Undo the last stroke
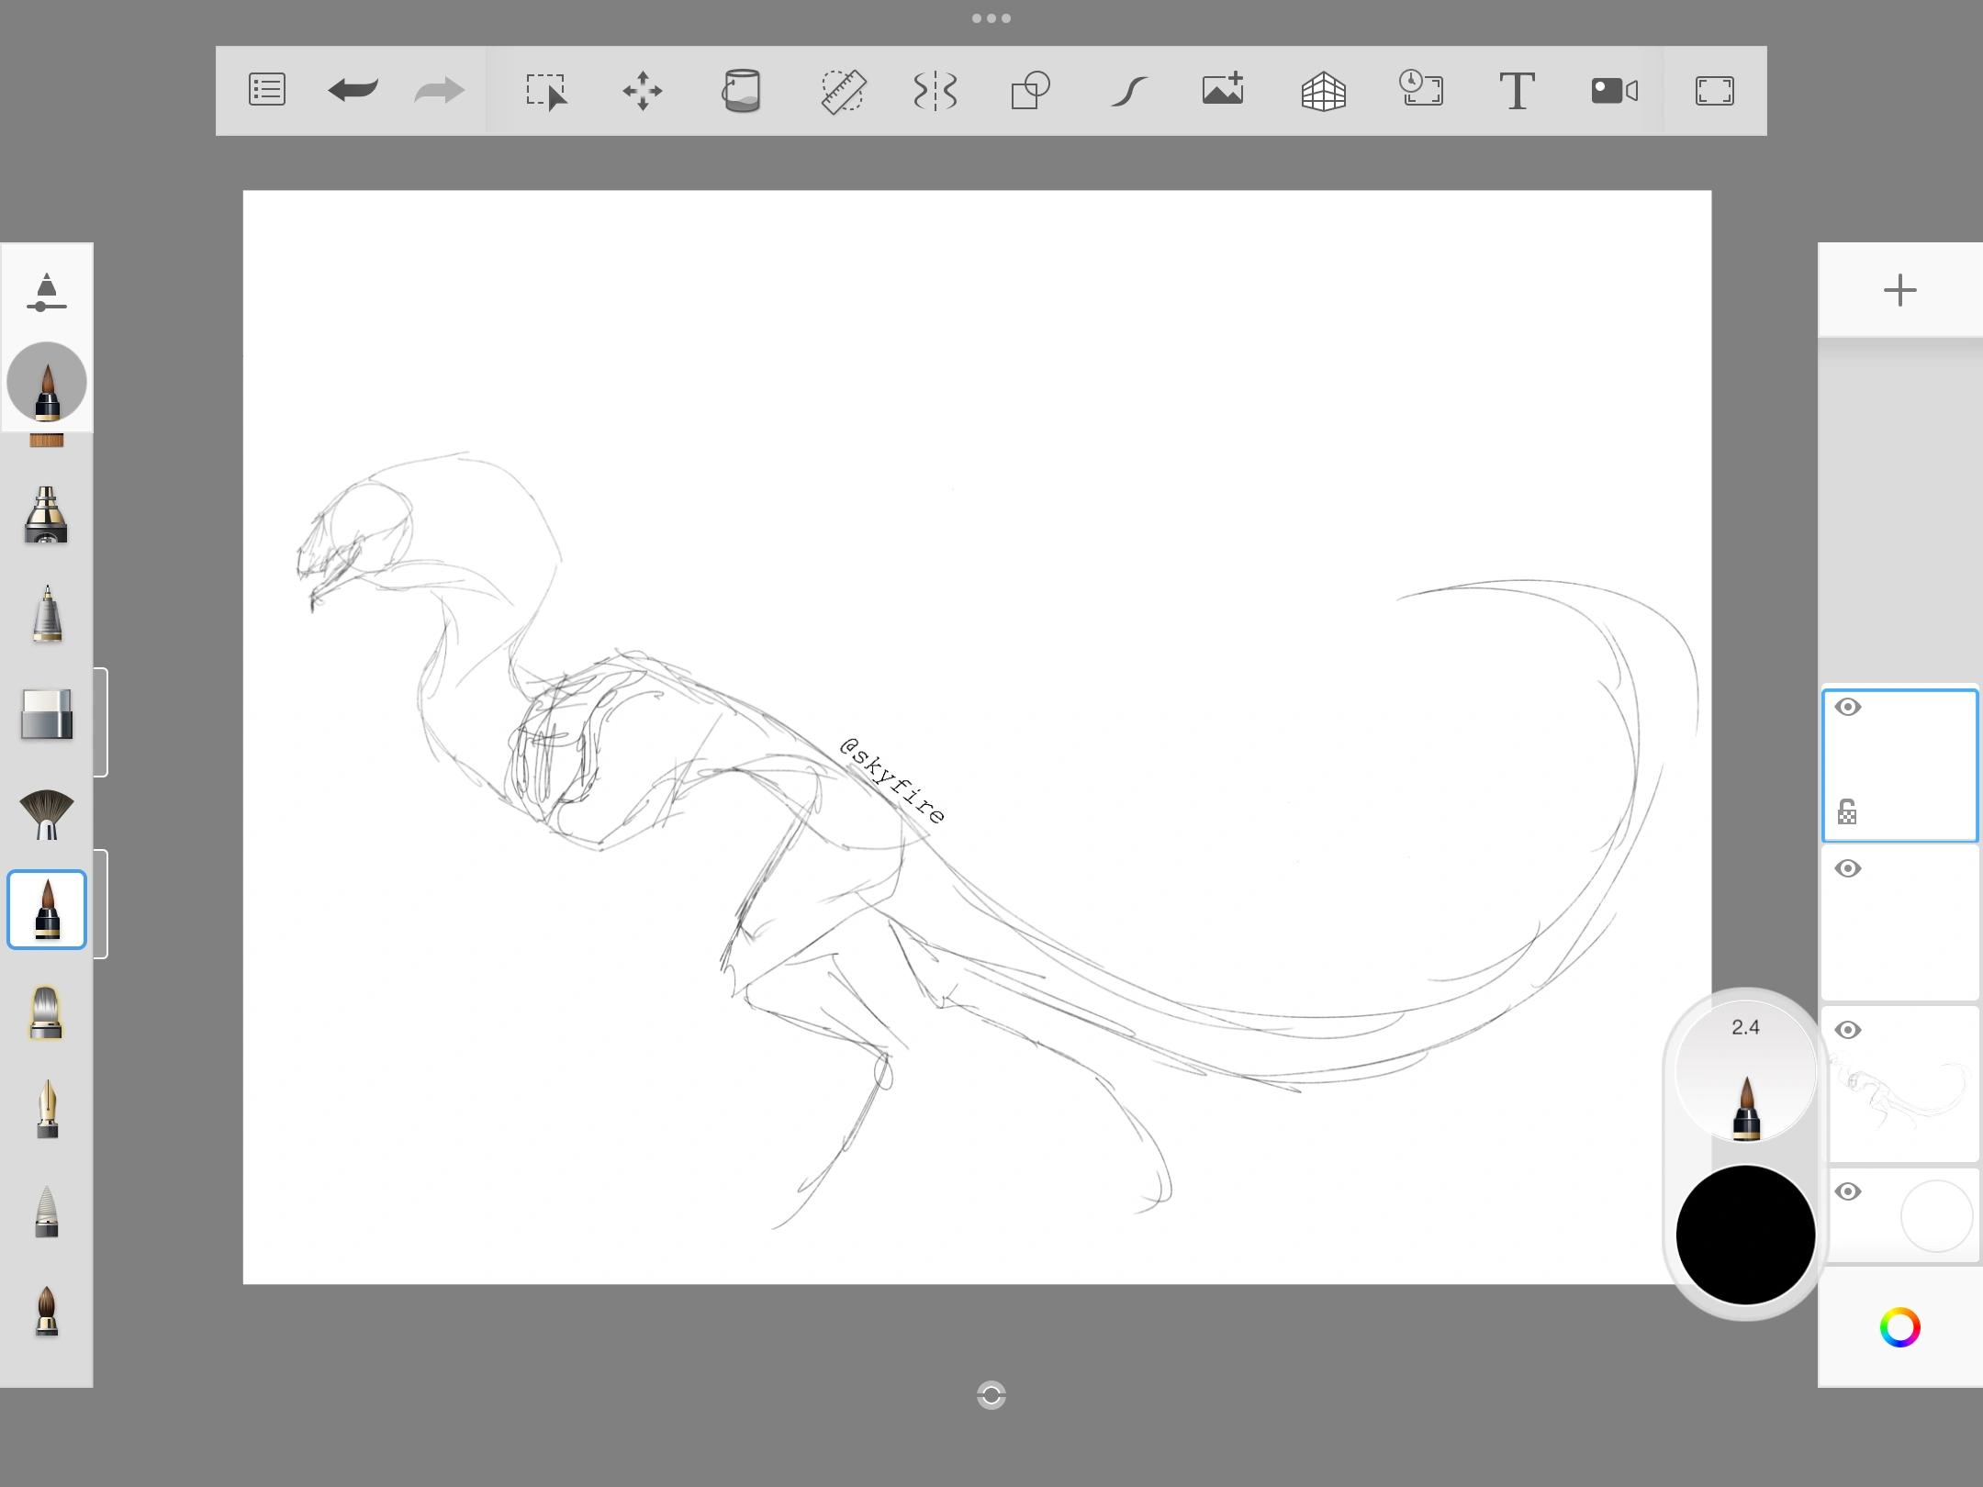The image size is (1983, 1487). 352,90
